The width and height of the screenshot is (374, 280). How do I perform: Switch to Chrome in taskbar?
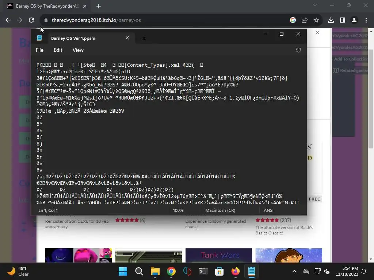point(171,271)
